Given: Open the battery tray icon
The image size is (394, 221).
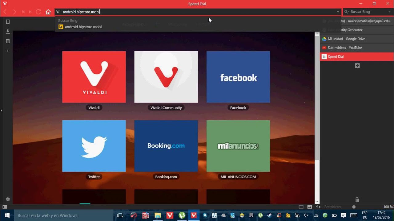Looking at the screenshot, I should click(x=334, y=215).
